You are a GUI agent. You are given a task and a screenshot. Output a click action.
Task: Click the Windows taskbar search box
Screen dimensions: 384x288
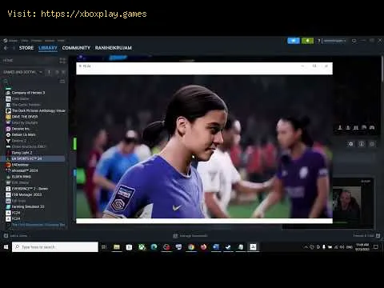(x=55, y=247)
